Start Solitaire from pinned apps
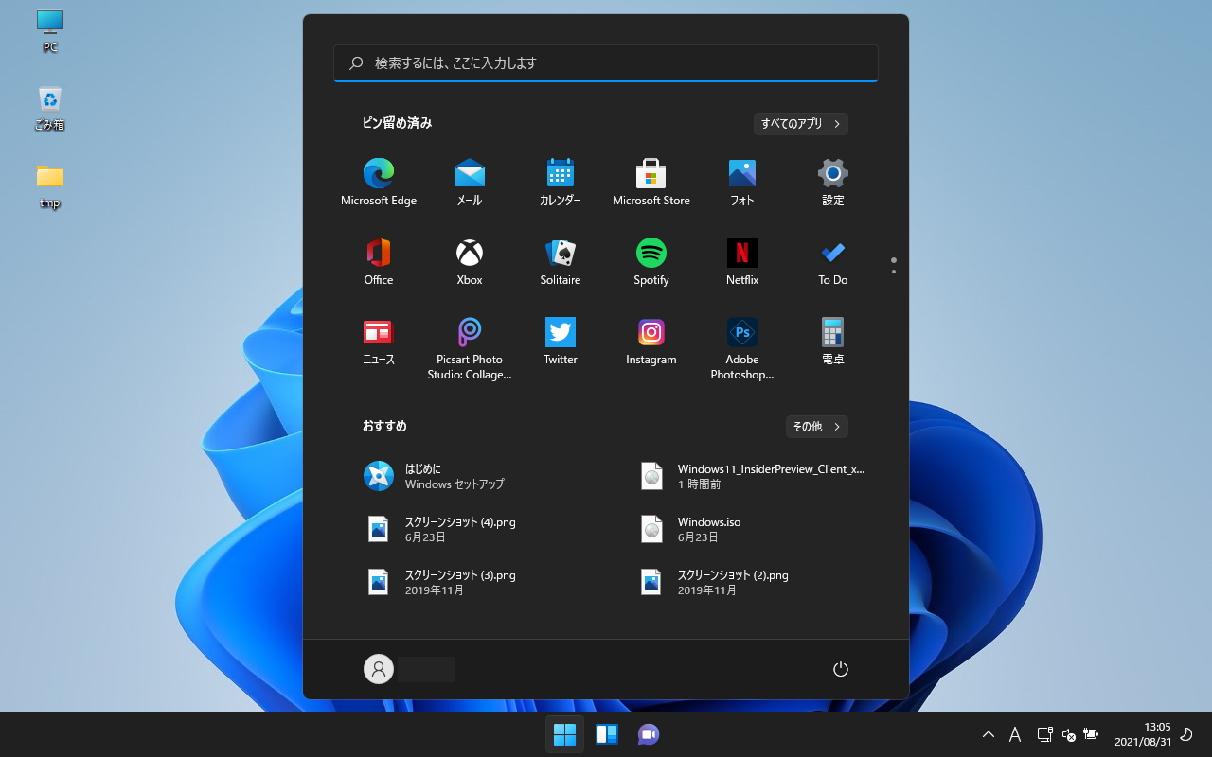 click(561, 262)
